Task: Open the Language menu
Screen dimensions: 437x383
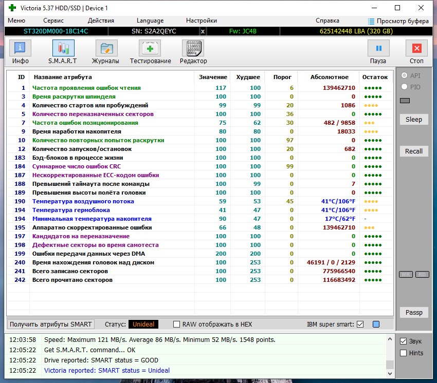Action: tap(150, 21)
